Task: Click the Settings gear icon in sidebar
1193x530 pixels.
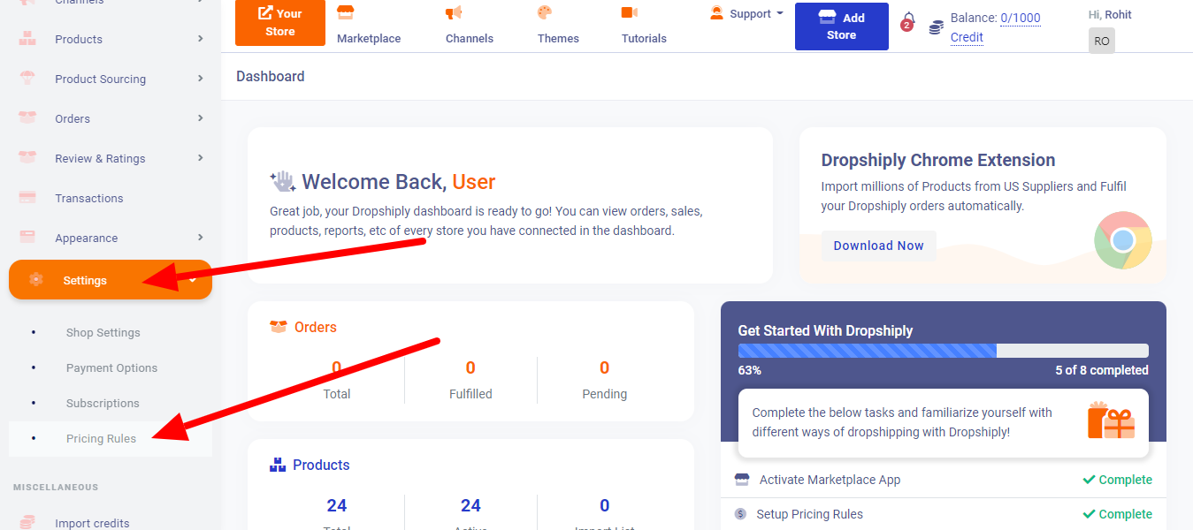Action: pos(35,280)
